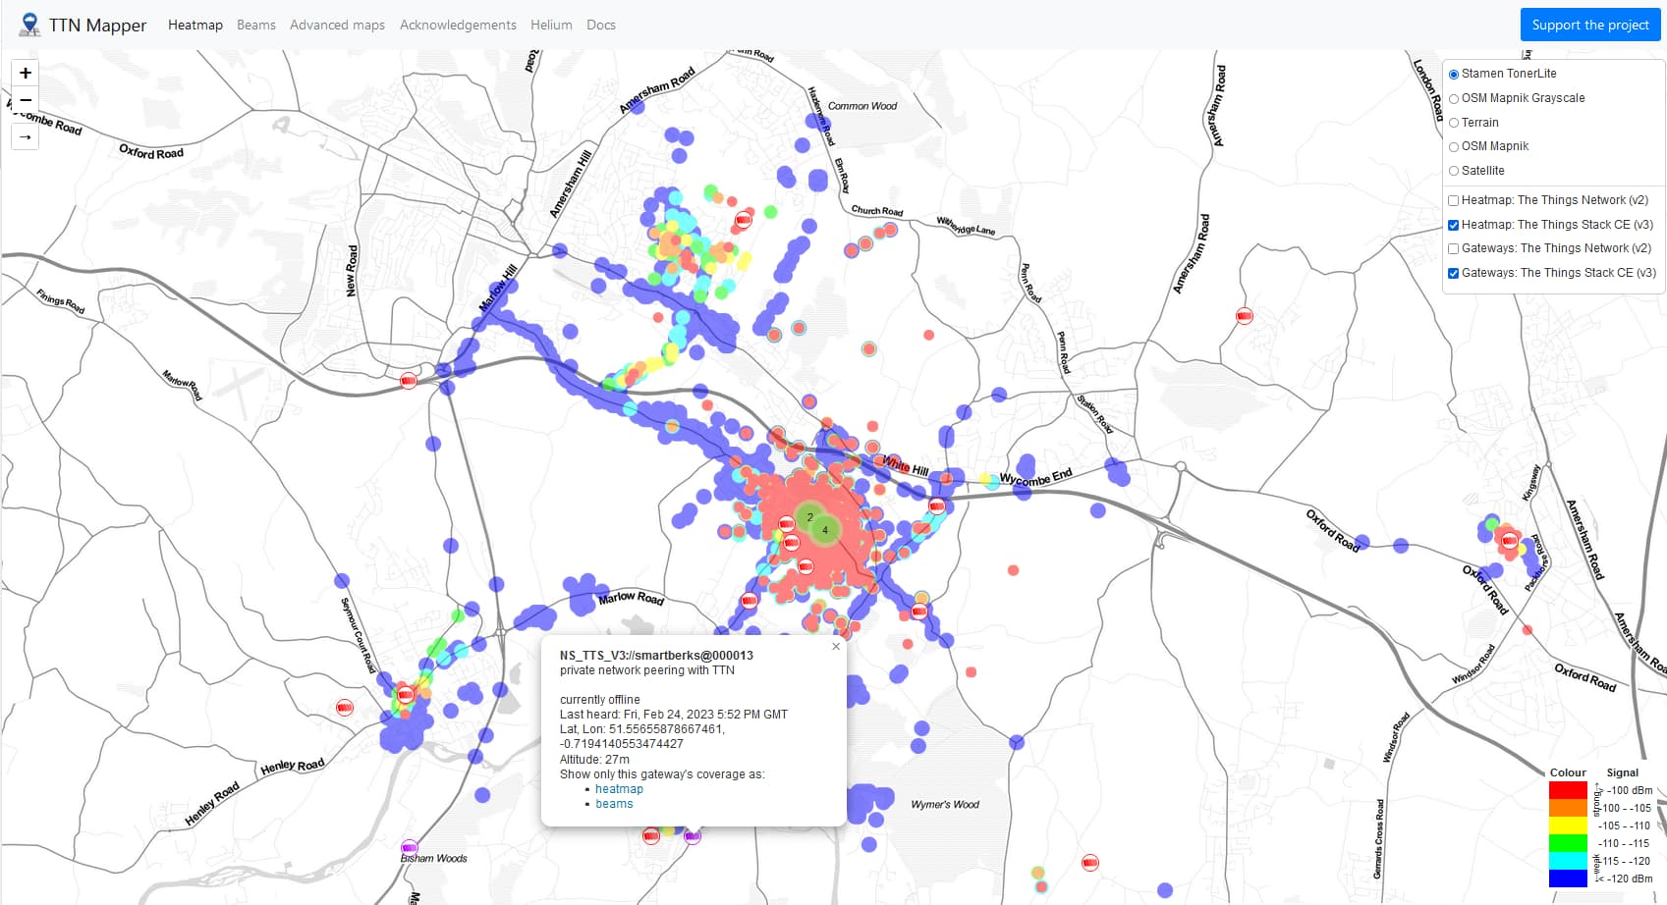Click the blue -120 dBm legend swatch
The height and width of the screenshot is (905, 1667).
coord(1568,878)
